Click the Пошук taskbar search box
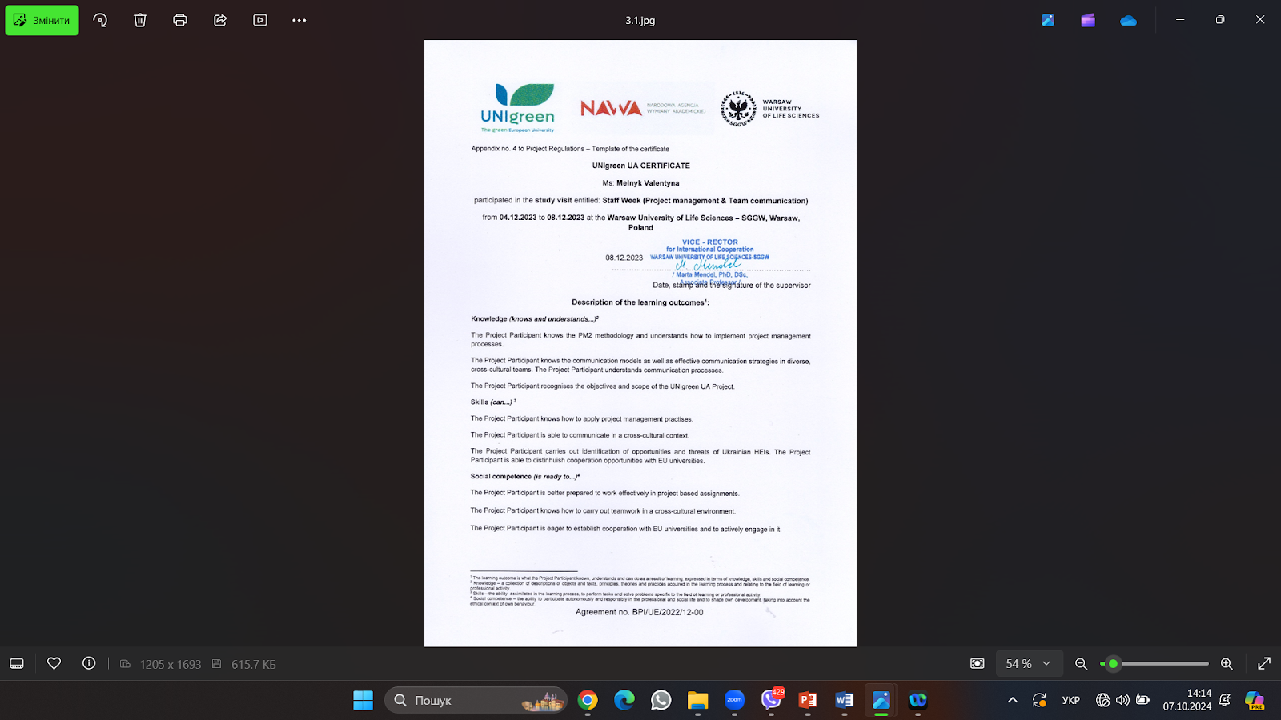Image resolution: width=1281 pixels, height=720 pixels. click(x=476, y=700)
